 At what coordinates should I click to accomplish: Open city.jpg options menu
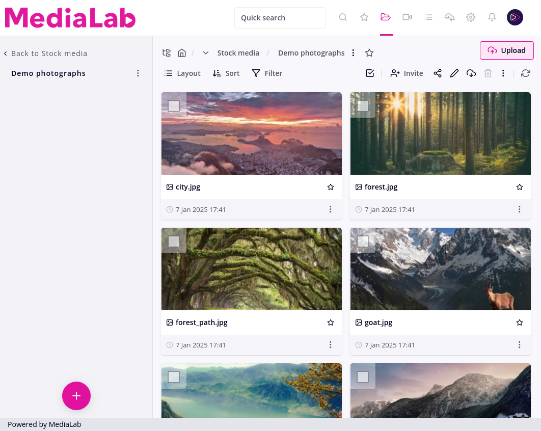click(x=330, y=209)
